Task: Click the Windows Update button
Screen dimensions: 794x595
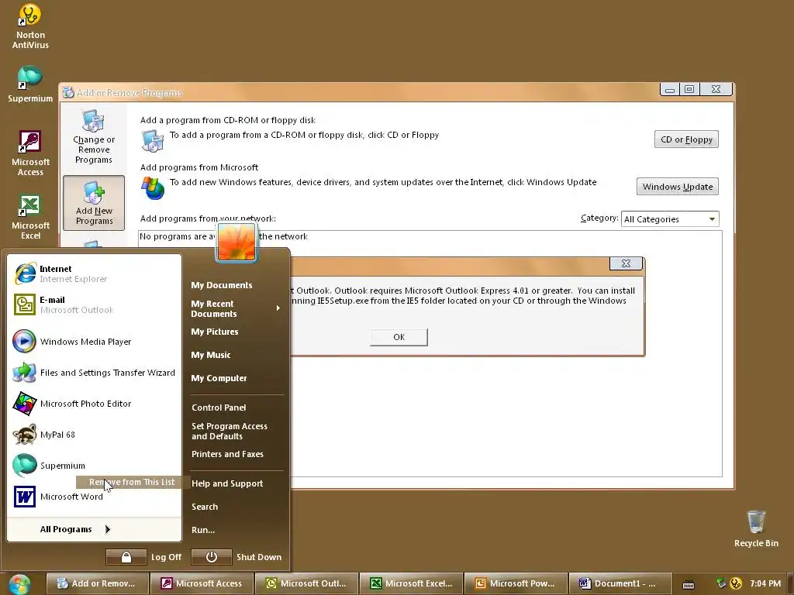Action: [678, 187]
